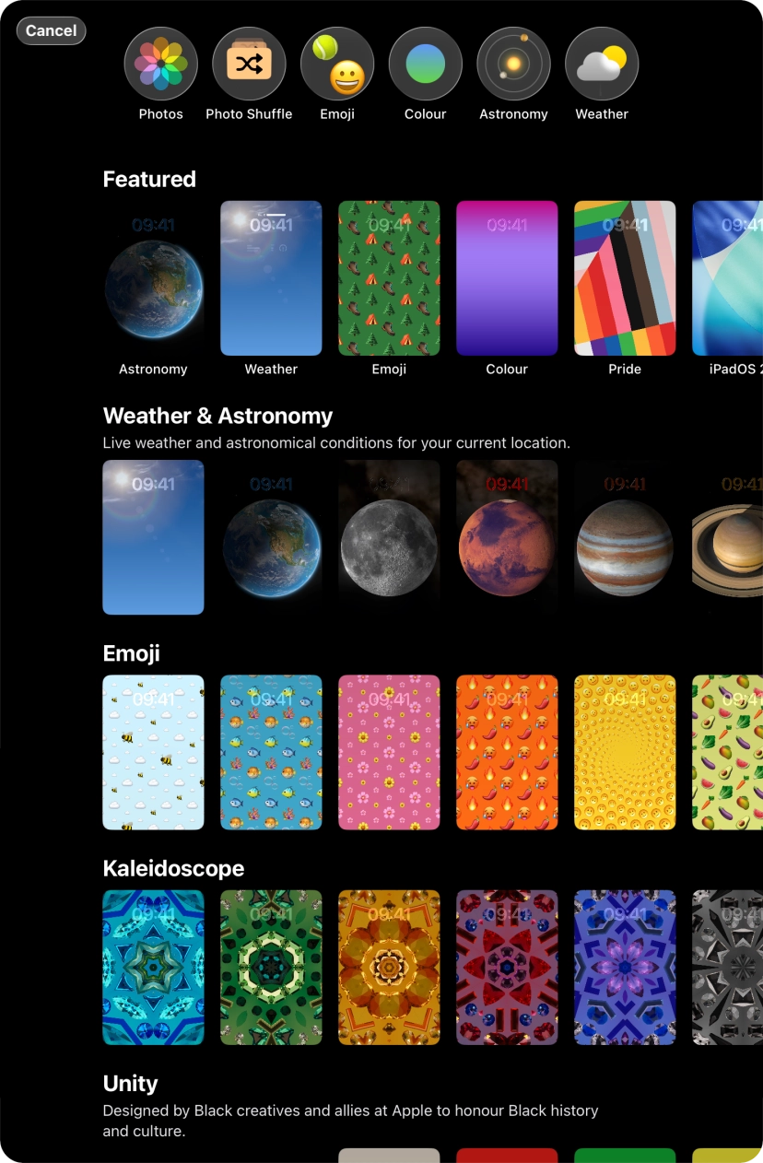Choose the Featured Emoji camping pattern wallpaper
This screenshot has height=1163, width=763.
[x=389, y=278]
